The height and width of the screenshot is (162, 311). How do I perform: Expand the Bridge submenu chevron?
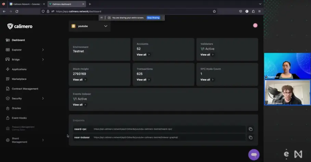click(43, 59)
